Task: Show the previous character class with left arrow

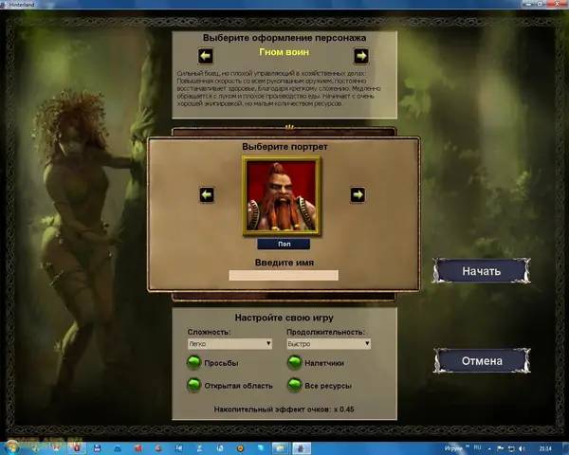Action: coord(206,56)
